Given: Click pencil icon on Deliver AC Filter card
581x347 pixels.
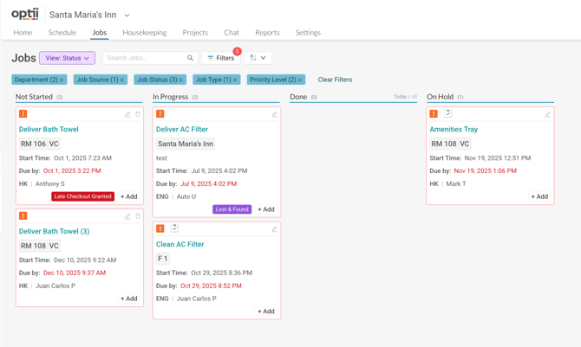Looking at the screenshot, I should coord(275,114).
